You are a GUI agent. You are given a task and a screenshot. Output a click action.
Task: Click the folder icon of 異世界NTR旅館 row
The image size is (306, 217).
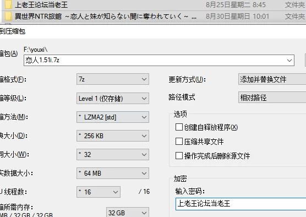pyautogui.click(x=8, y=16)
